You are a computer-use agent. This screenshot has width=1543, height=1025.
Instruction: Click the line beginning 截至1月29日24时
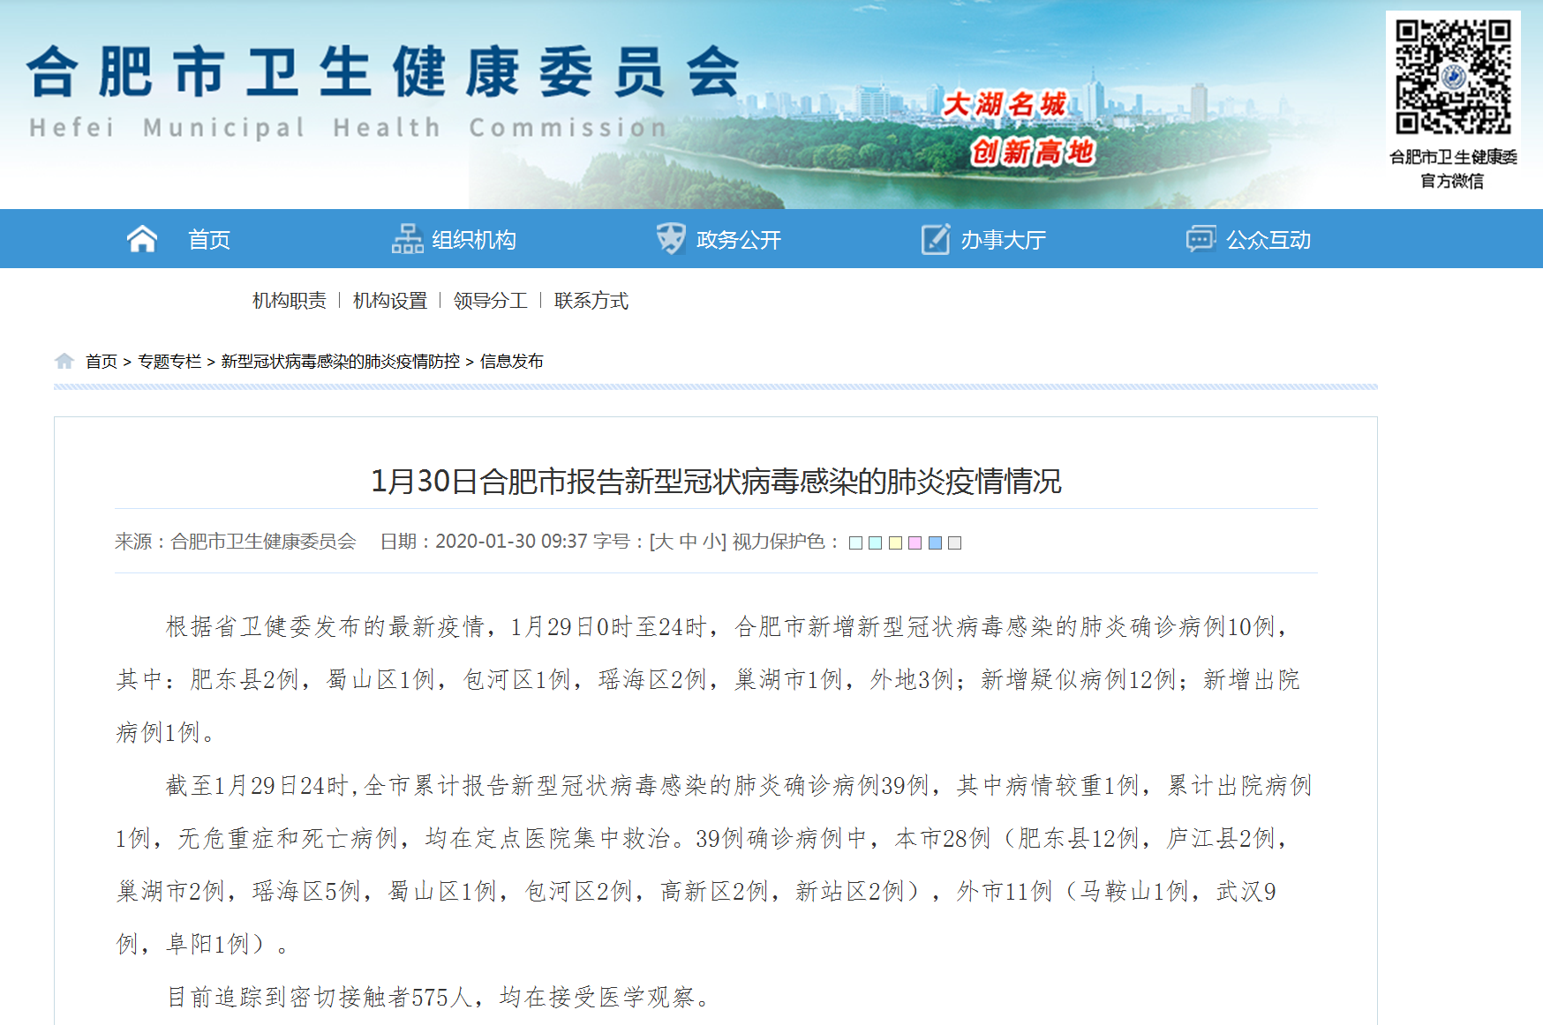click(739, 786)
